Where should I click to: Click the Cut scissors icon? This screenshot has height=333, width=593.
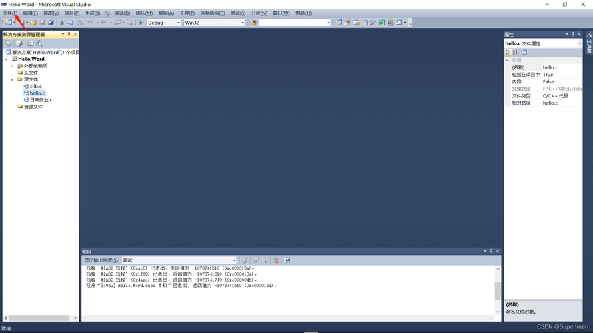pyautogui.click(x=62, y=23)
